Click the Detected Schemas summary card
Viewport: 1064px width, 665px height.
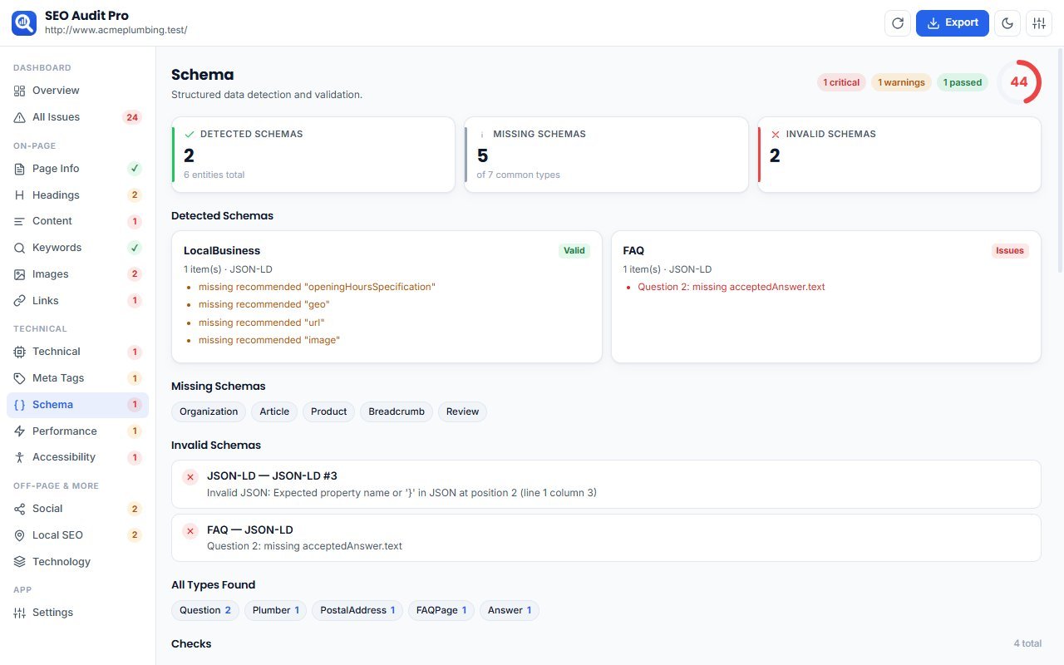tap(313, 155)
